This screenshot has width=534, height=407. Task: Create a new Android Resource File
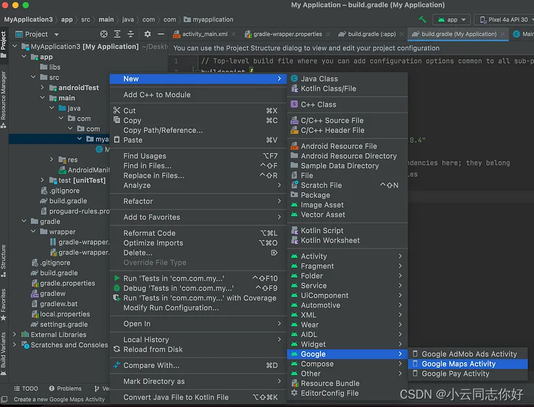tap(348, 146)
